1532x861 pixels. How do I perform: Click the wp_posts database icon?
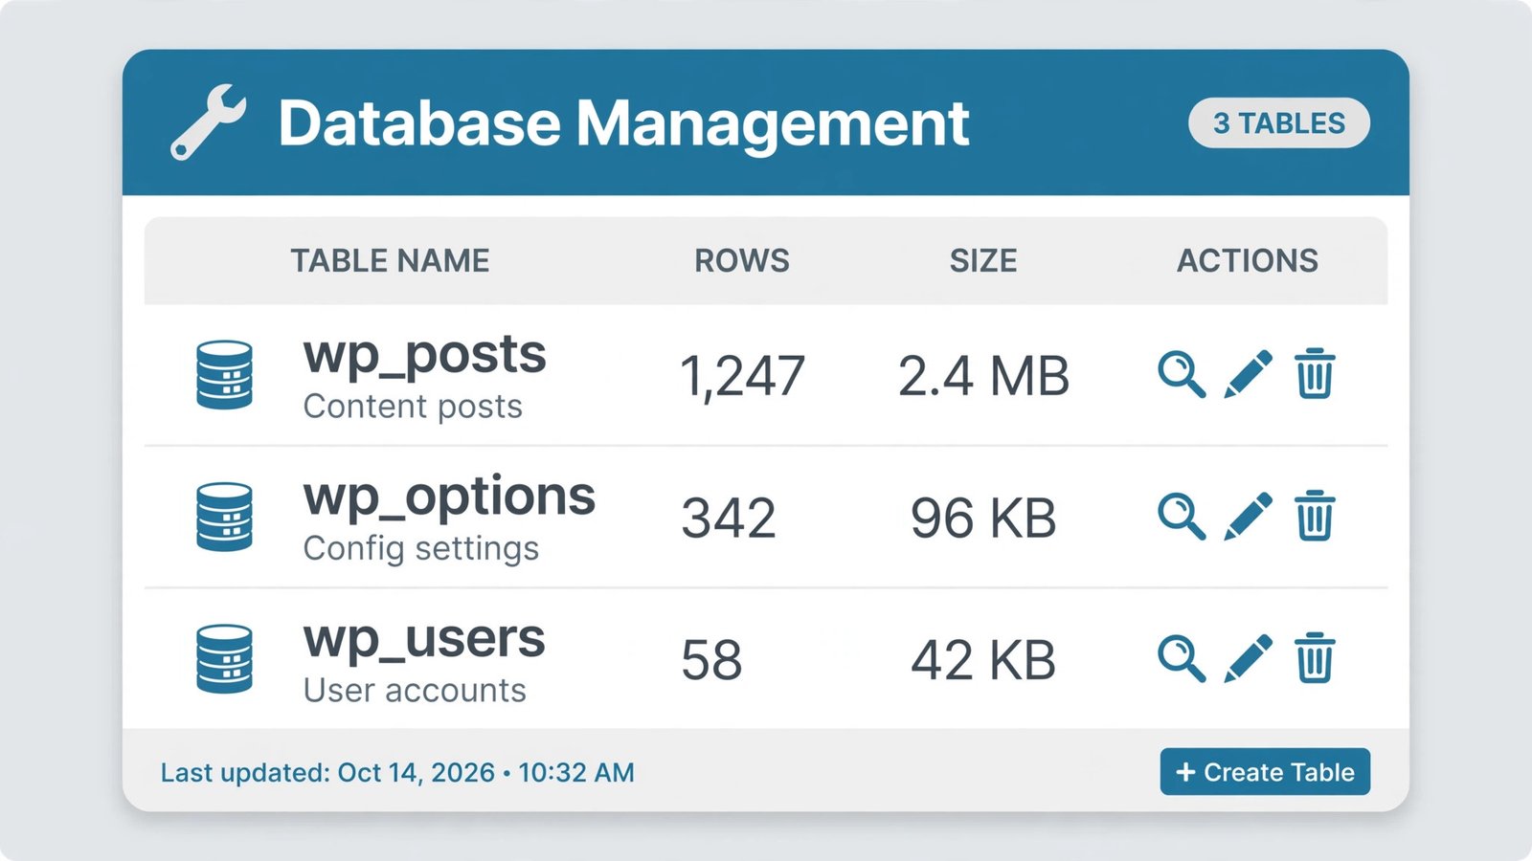(225, 375)
